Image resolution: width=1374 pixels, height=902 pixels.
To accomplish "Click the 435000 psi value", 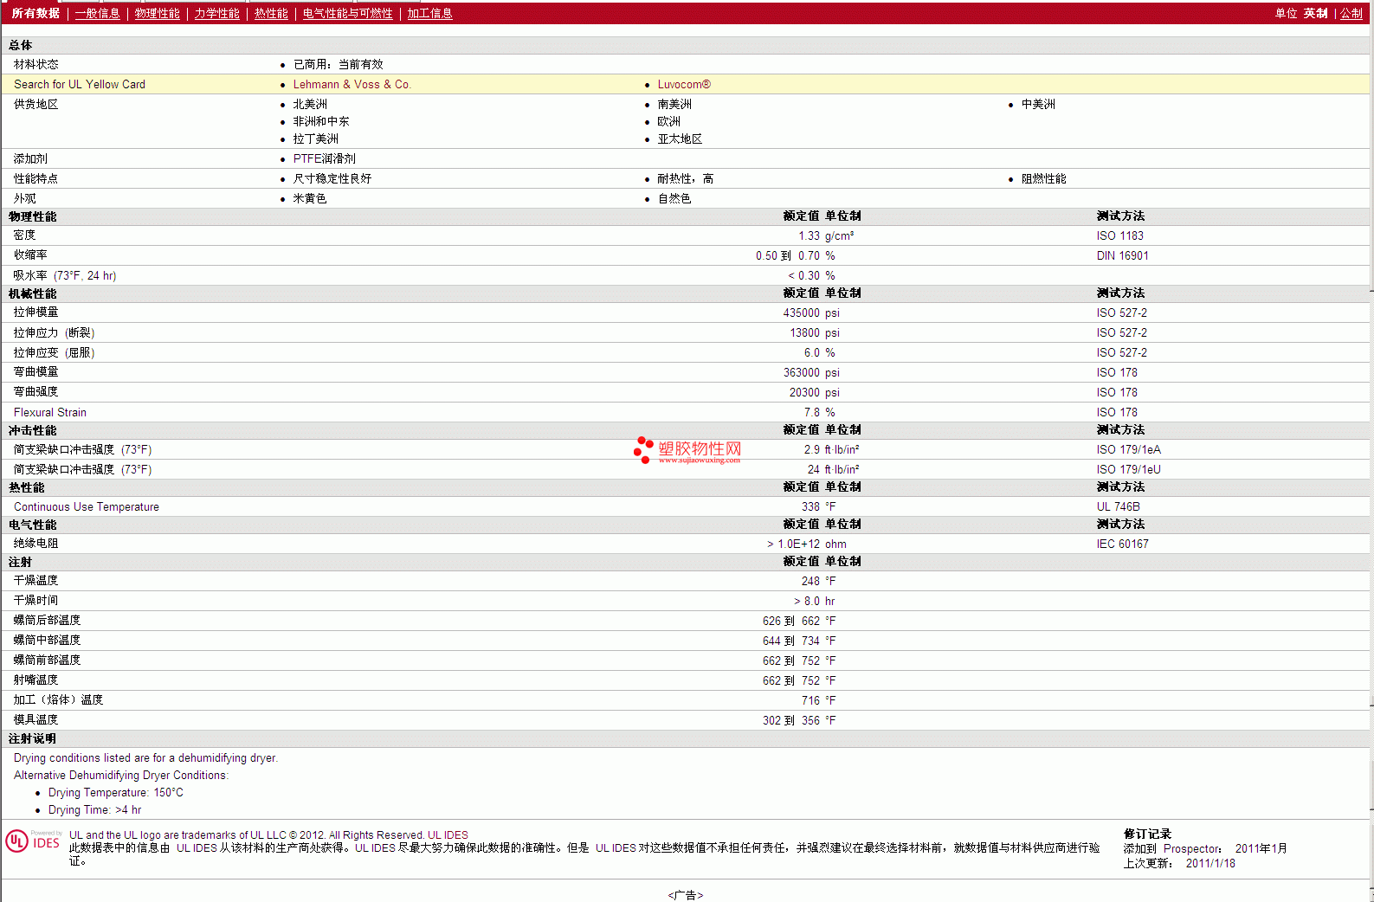I will 811,312.
